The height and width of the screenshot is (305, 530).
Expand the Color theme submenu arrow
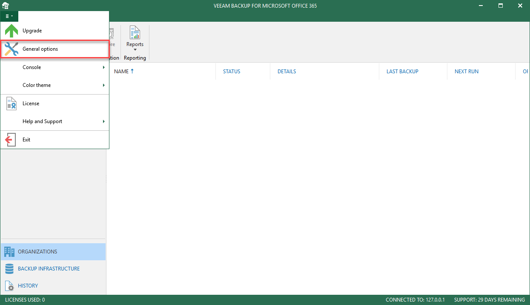(x=104, y=85)
